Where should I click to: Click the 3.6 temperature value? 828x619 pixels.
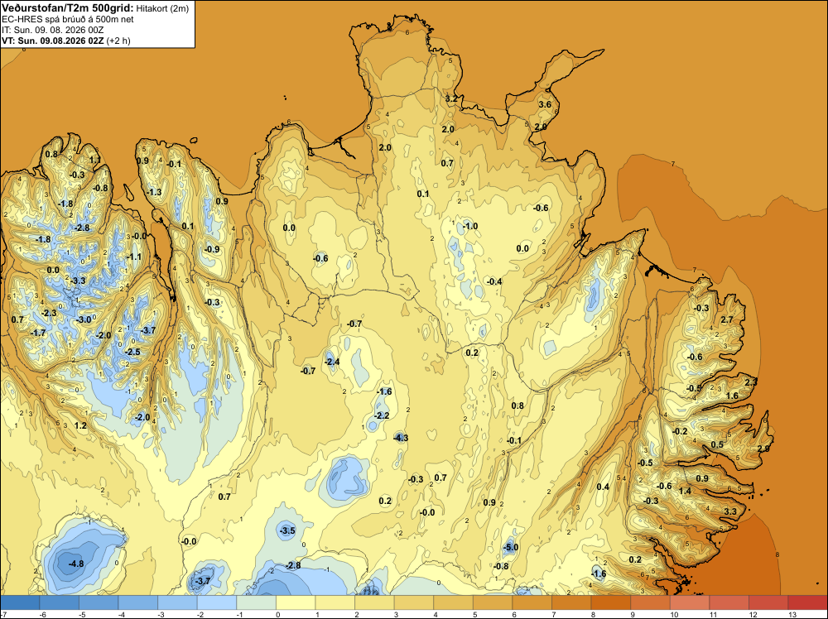(x=545, y=104)
